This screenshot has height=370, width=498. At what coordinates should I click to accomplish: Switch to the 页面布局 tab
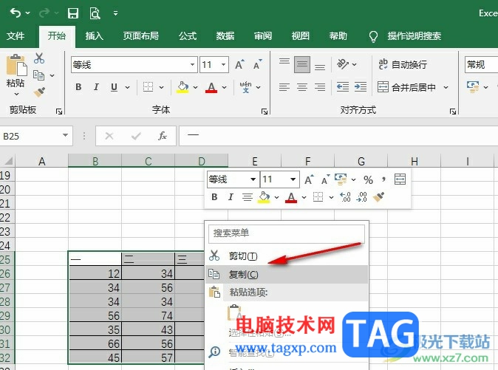tap(140, 36)
